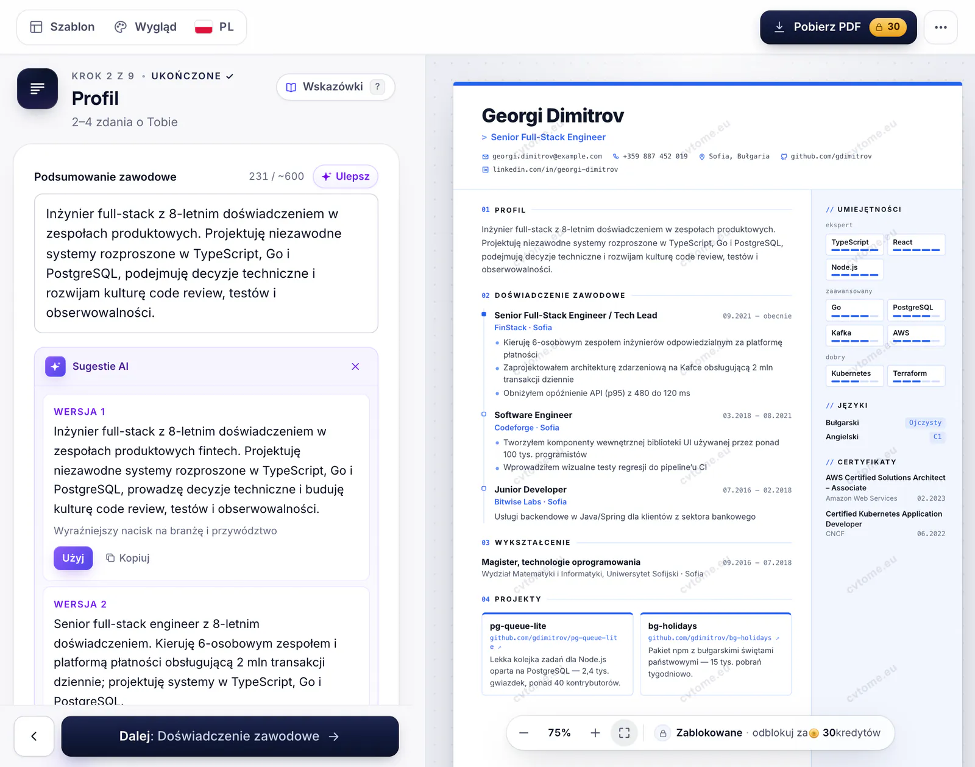Change language via the PL flag

[x=214, y=27]
